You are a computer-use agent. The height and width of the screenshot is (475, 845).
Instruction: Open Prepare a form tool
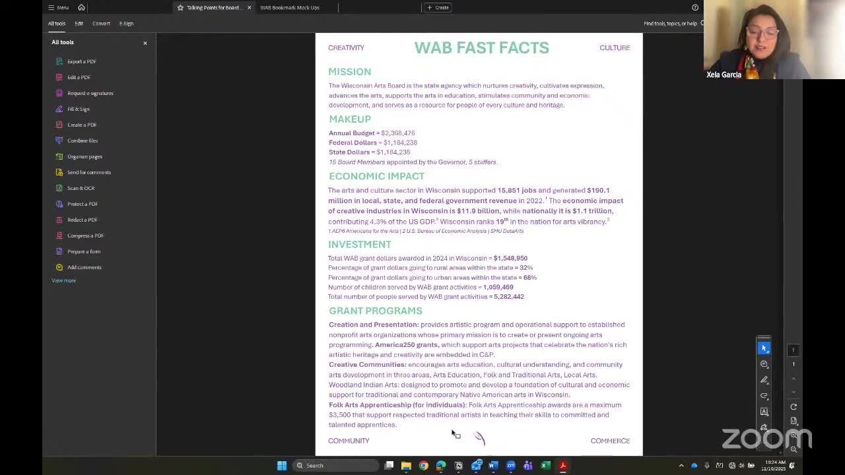78,251
